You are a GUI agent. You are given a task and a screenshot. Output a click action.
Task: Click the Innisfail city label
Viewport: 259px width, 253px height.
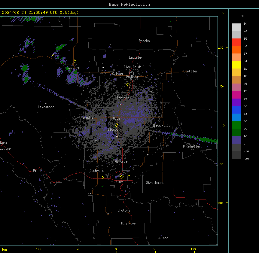(x=125, y=98)
